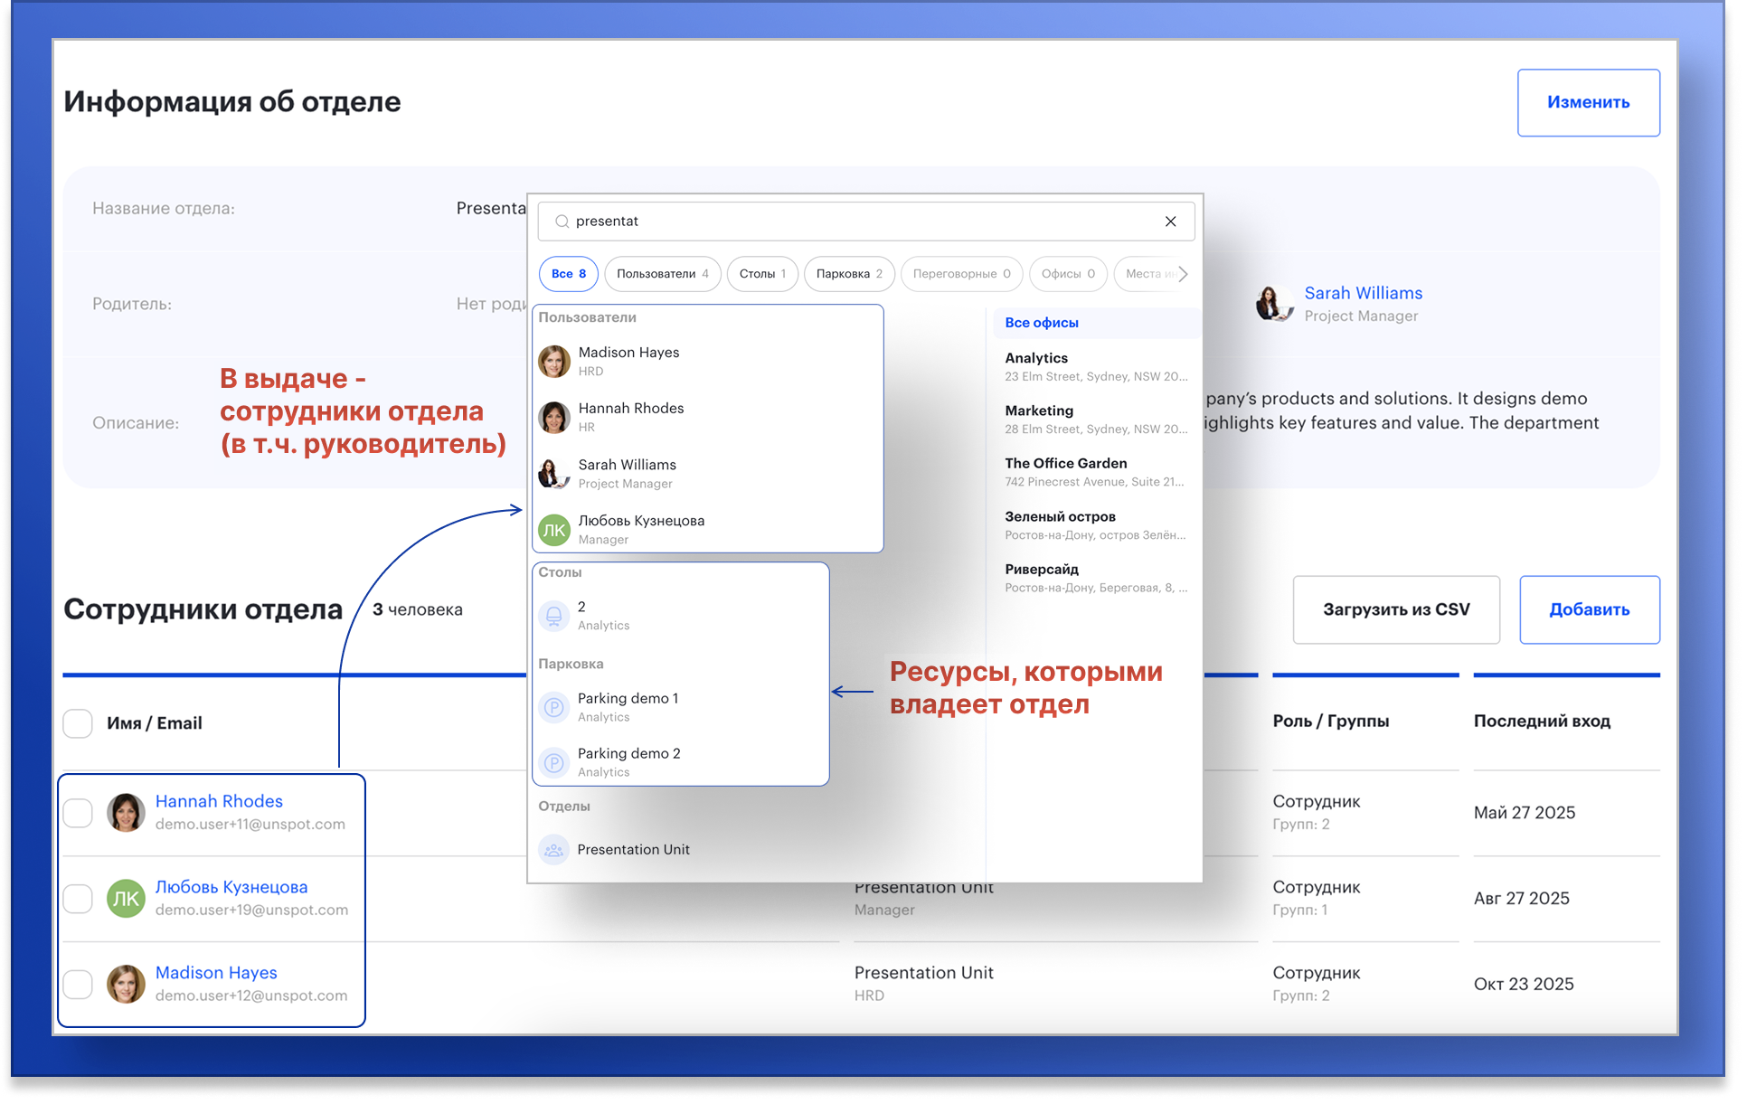Check the Madison Hayes row checkbox
The height and width of the screenshot is (1104, 1747).
78,984
